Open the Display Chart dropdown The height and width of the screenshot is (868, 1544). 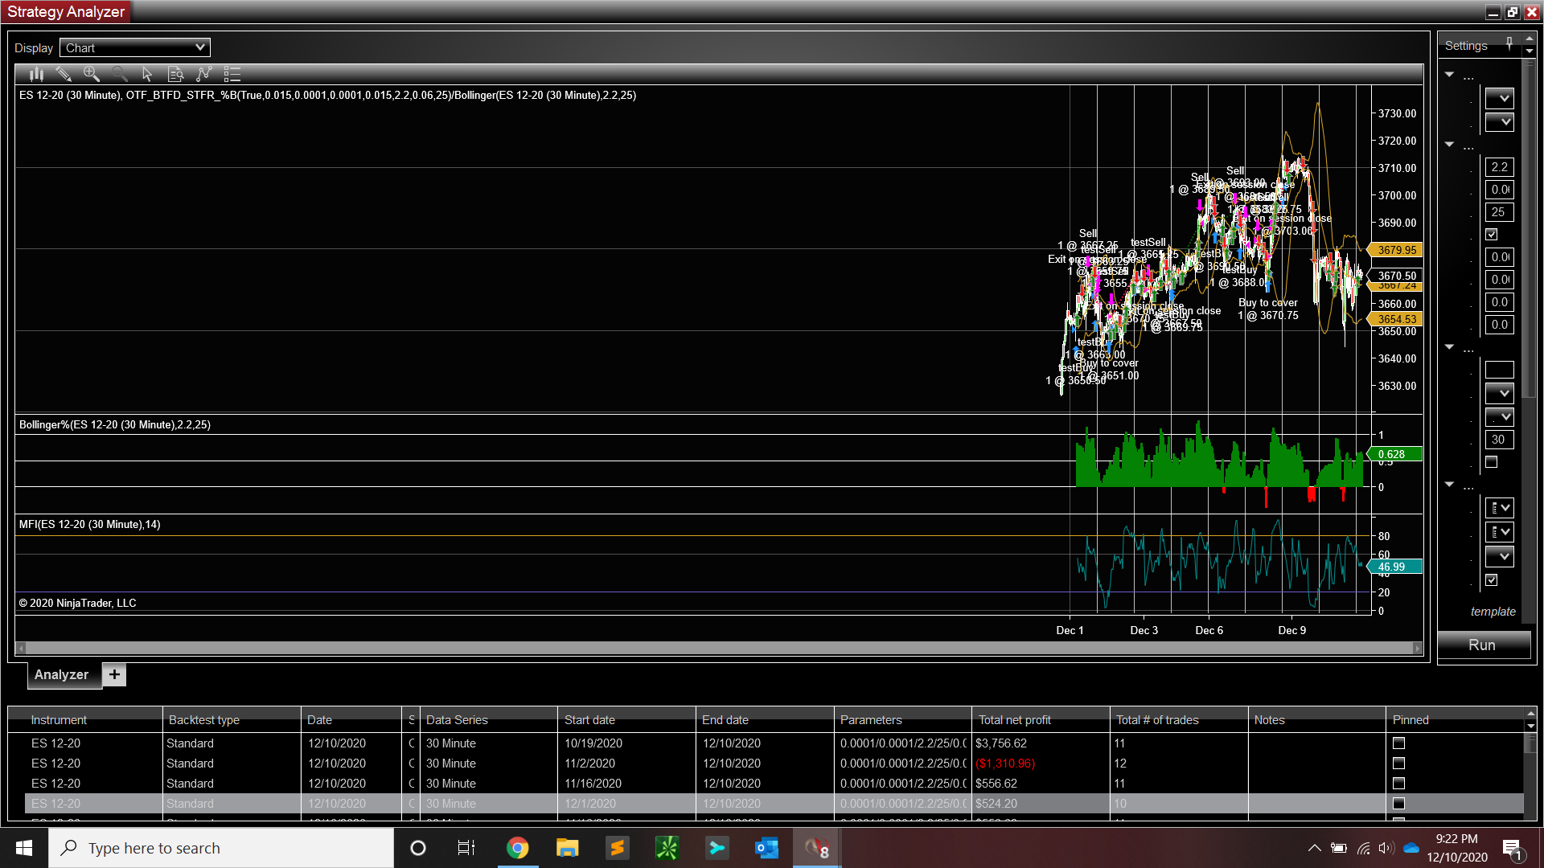click(x=135, y=47)
